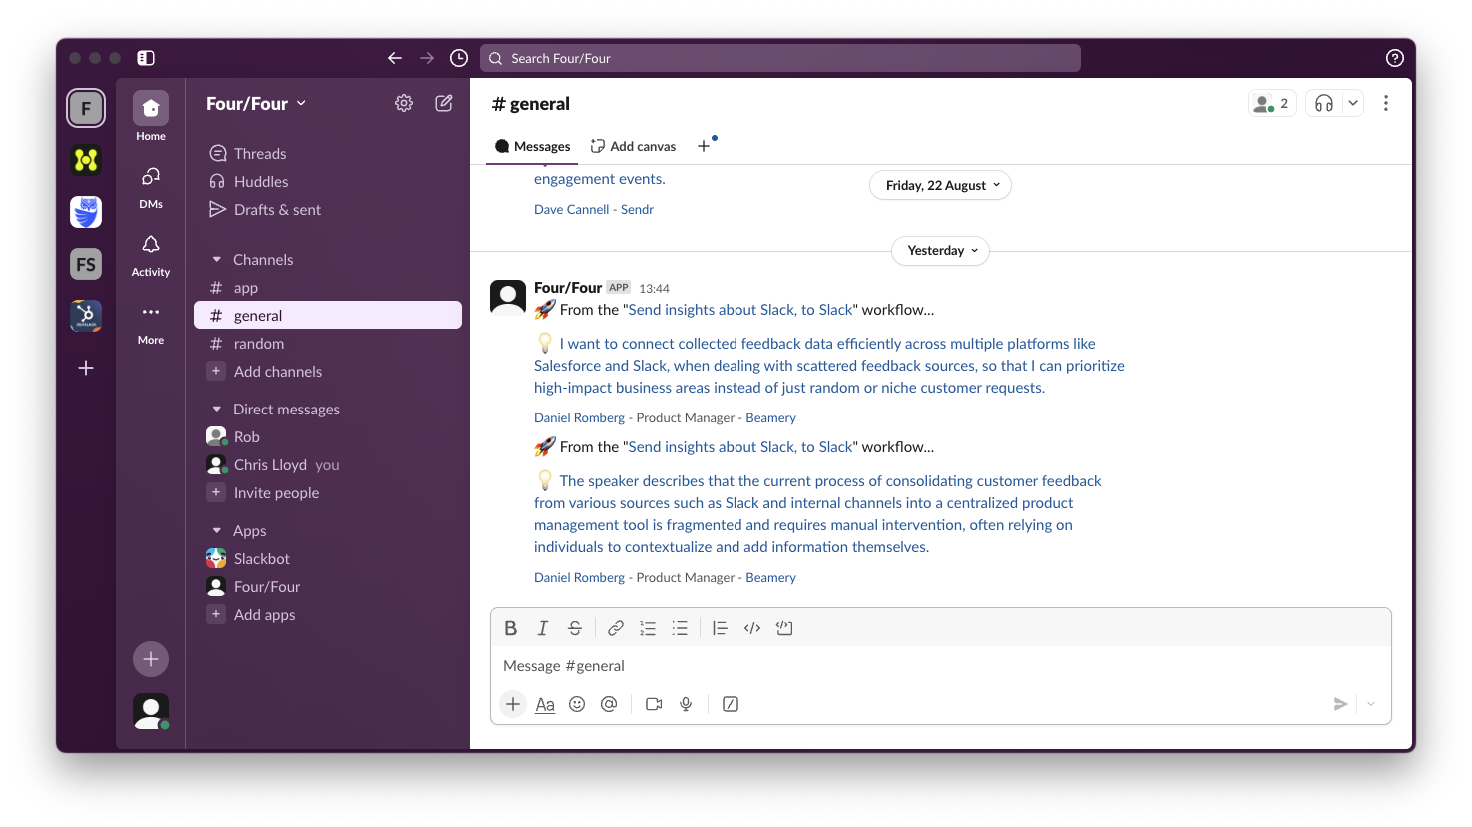Open huddle options chevron

pos(1353,103)
